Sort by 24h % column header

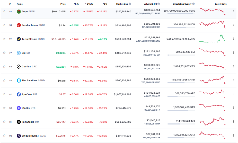point(89,4)
